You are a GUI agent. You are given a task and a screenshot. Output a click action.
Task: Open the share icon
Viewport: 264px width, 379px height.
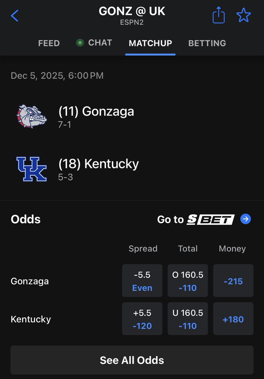218,15
